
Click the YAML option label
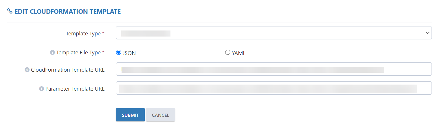coord(238,53)
